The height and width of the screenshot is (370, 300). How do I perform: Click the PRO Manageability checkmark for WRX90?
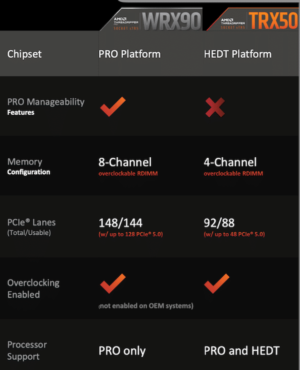tap(113, 107)
